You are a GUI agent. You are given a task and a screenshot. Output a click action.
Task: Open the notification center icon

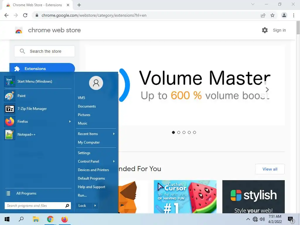(x=291, y=219)
